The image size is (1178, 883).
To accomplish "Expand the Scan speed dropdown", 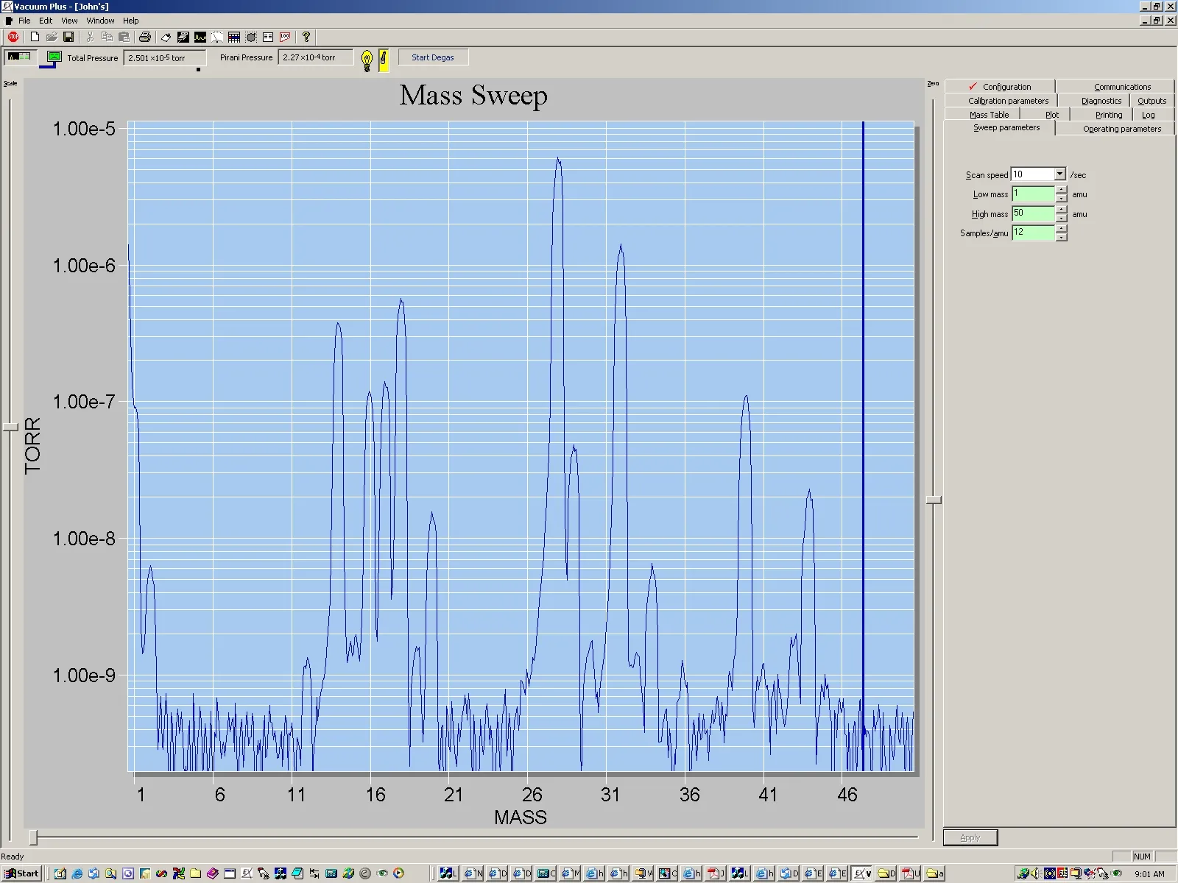I will [1059, 174].
